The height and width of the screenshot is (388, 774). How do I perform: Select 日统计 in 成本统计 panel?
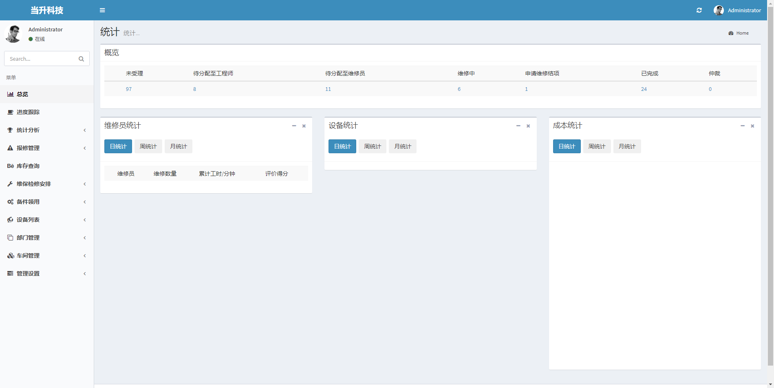point(567,146)
